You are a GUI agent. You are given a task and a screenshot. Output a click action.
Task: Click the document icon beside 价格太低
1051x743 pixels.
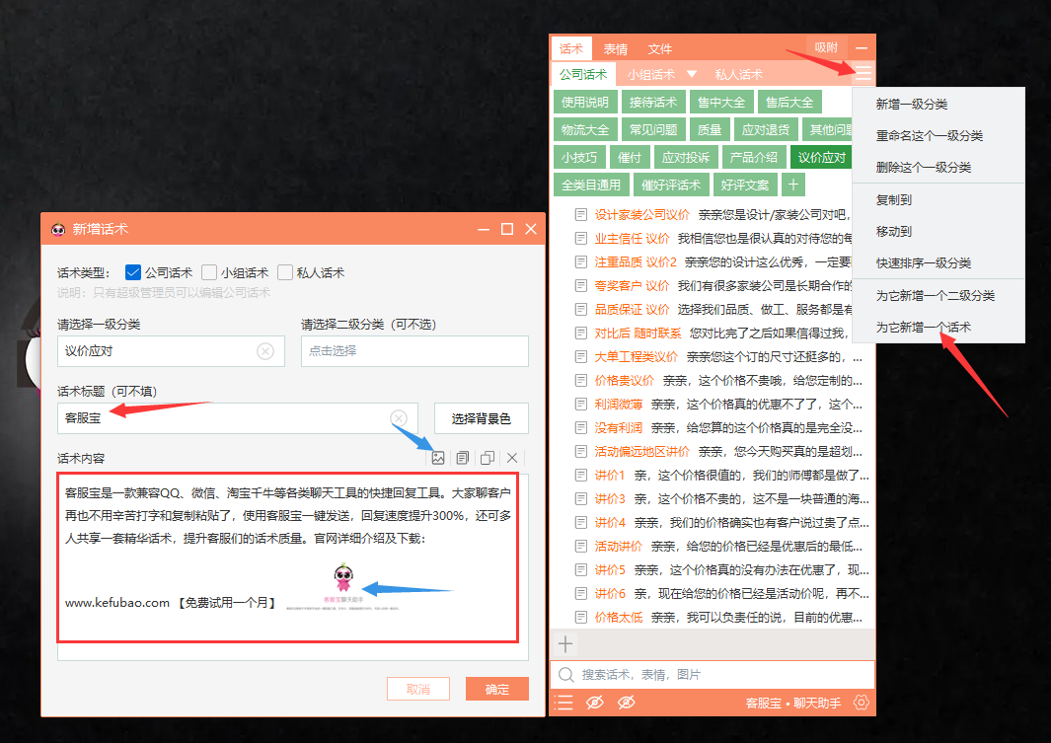(x=581, y=617)
